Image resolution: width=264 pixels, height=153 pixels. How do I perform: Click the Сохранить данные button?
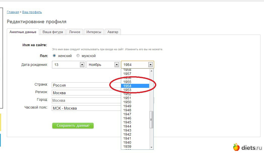[73, 125]
